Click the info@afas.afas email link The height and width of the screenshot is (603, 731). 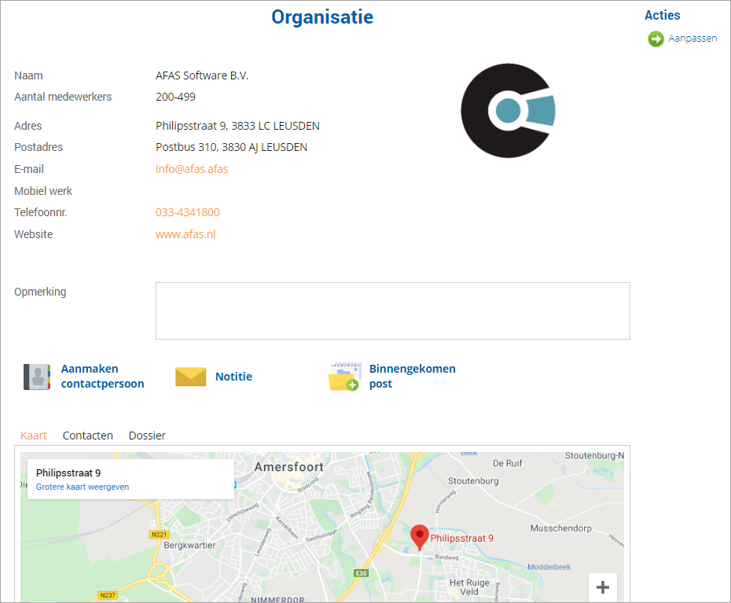point(192,169)
